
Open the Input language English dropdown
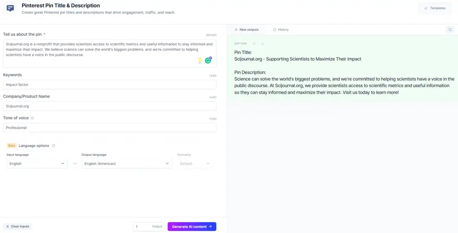(37, 164)
